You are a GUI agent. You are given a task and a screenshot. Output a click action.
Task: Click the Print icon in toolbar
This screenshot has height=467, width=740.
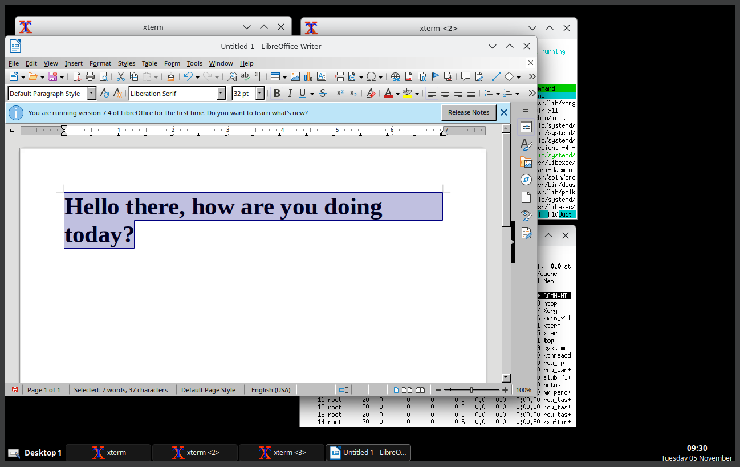(90, 76)
